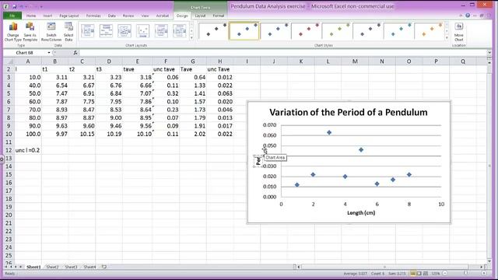Minimize the ribbon with the caret icon

[x=461, y=16]
